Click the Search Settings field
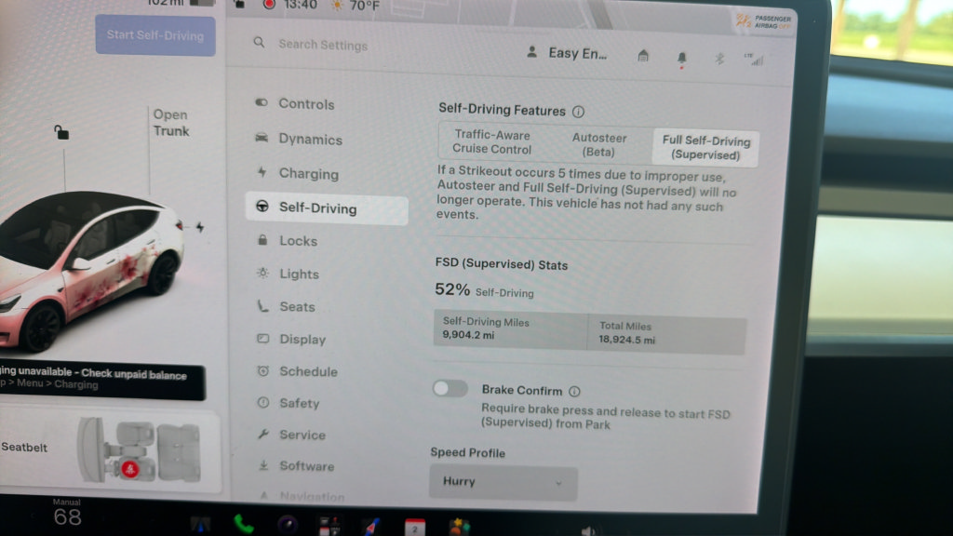 click(x=323, y=46)
